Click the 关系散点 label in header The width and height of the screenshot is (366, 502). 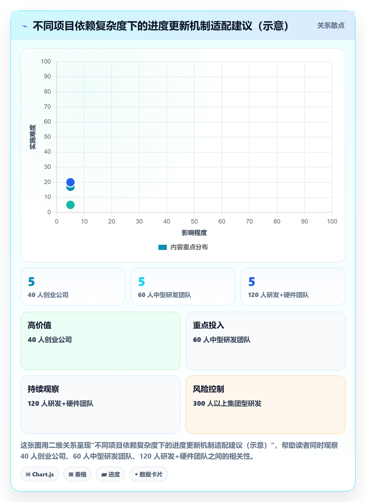click(x=331, y=26)
